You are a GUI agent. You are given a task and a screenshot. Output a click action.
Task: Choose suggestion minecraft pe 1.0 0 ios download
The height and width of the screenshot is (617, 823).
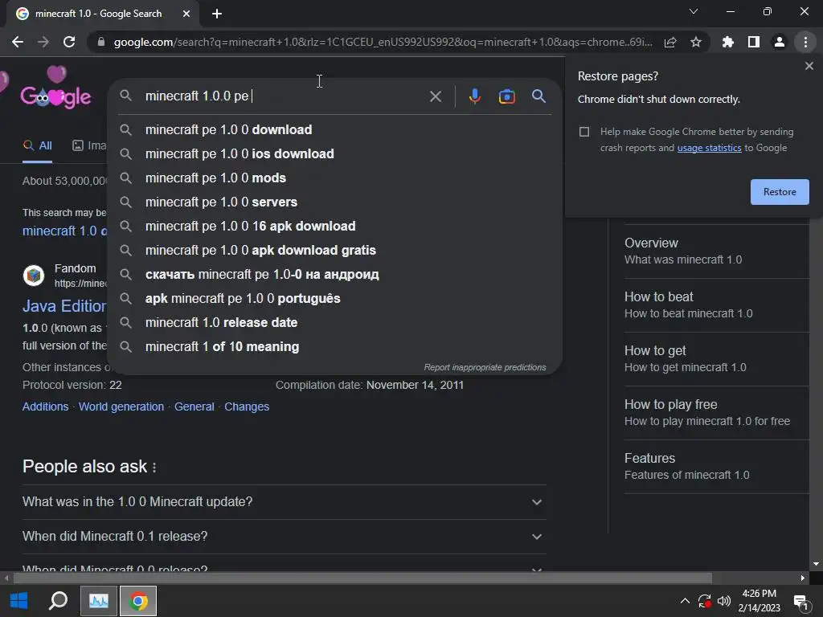click(x=335, y=153)
